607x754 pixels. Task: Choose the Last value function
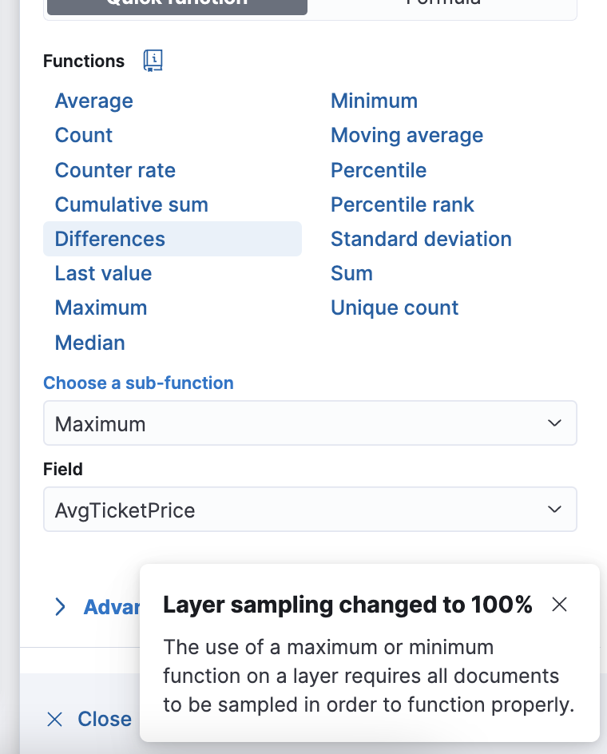[x=103, y=274]
